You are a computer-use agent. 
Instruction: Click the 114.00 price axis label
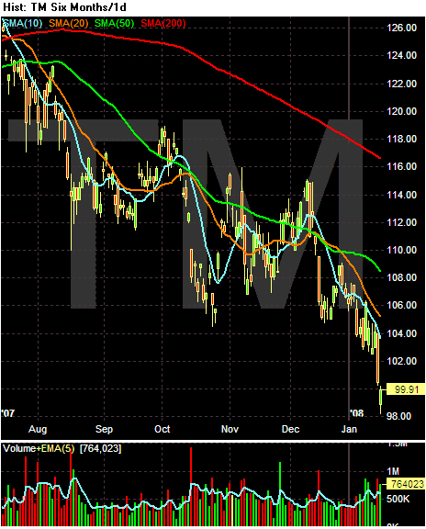tap(401, 195)
